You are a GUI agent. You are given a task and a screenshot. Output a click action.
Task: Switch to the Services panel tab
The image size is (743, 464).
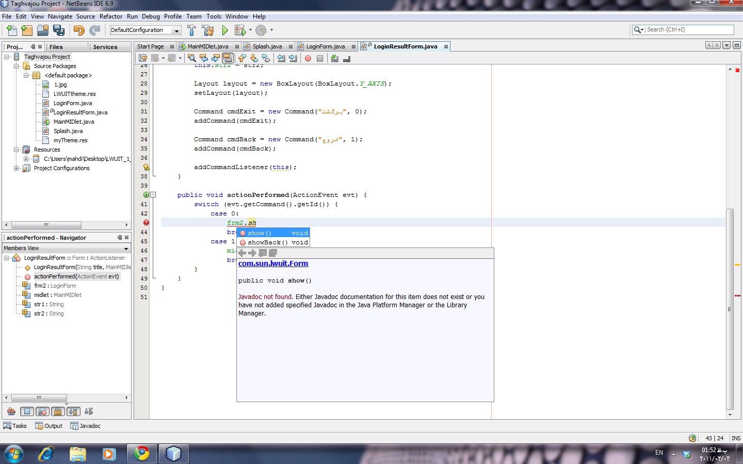coord(105,47)
